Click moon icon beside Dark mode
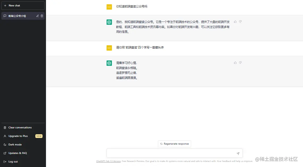The width and height of the screenshot is (303, 167). coord(5,145)
